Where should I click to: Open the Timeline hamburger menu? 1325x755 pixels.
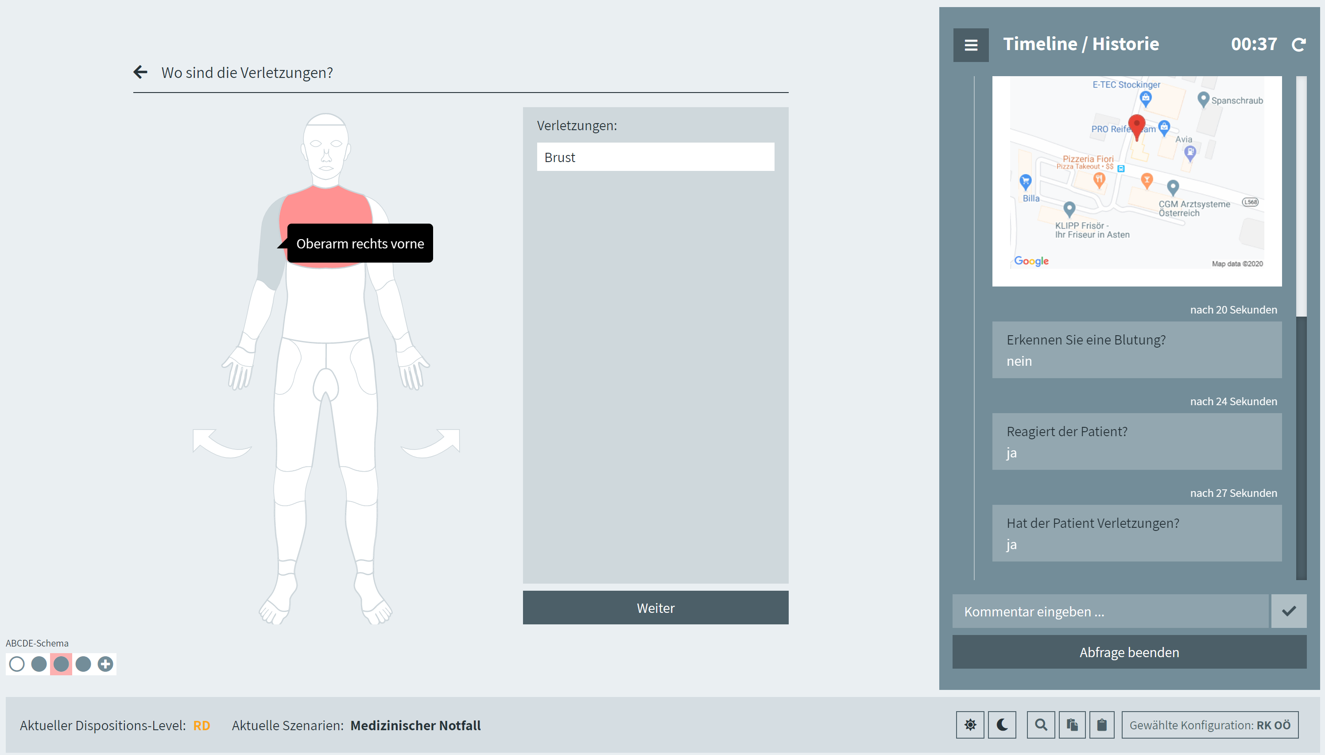(x=970, y=45)
